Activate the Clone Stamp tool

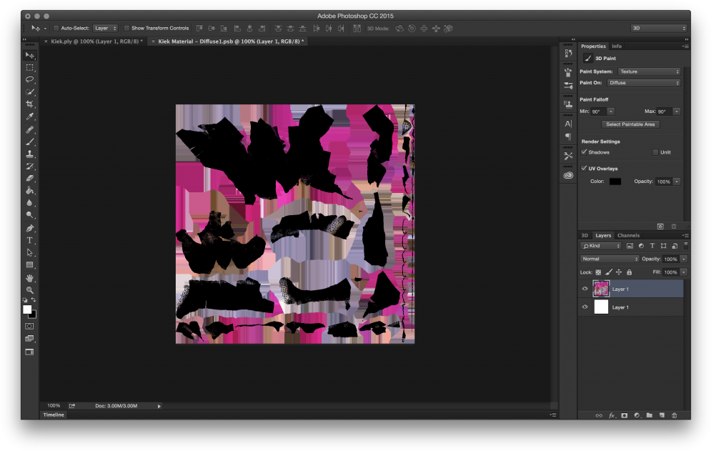click(x=30, y=154)
